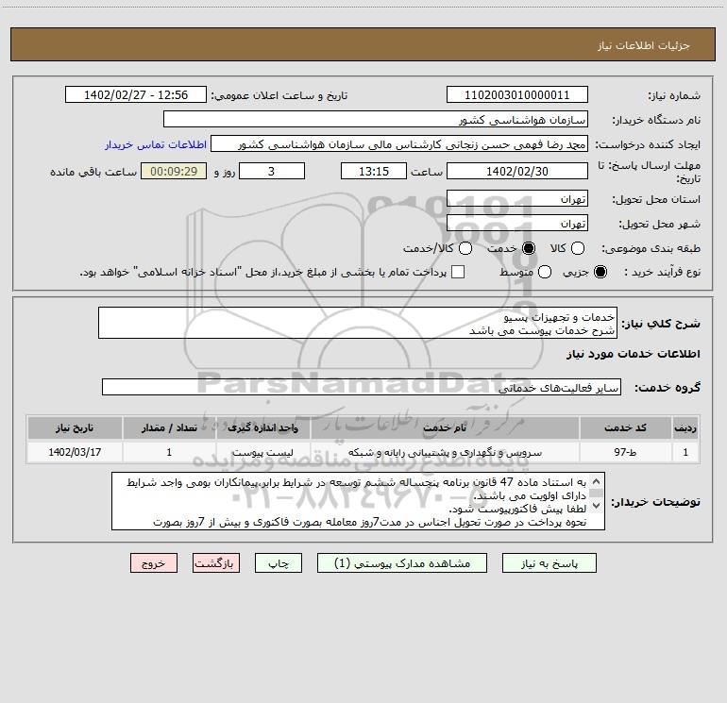Click the buyer notes text area
The height and width of the screenshot is (703, 727).
point(358,501)
